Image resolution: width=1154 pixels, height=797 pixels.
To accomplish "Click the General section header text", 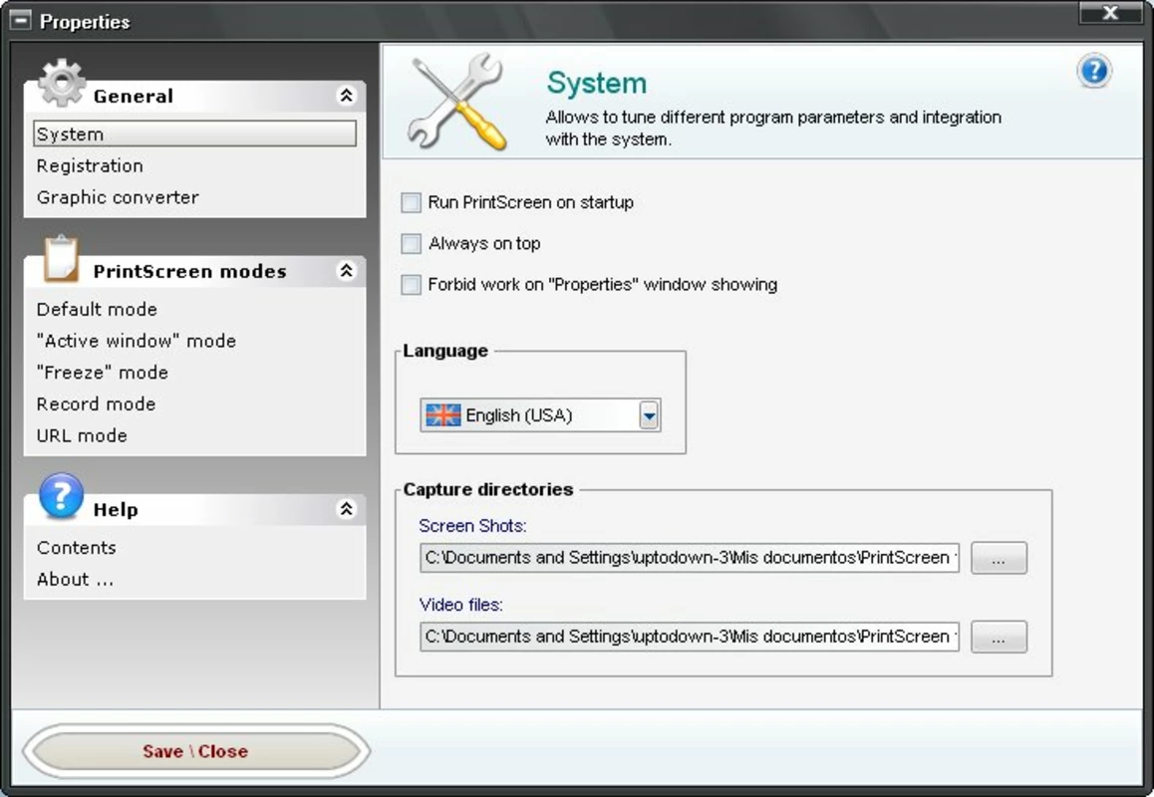I will (x=134, y=97).
